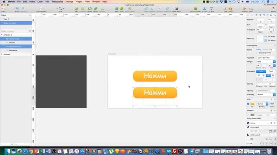Viewport: 277px width, 155px height.
Task: Open the Insert menu
Action: [x=32, y=2]
